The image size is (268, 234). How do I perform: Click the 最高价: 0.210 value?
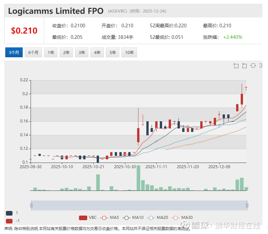[217, 26]
